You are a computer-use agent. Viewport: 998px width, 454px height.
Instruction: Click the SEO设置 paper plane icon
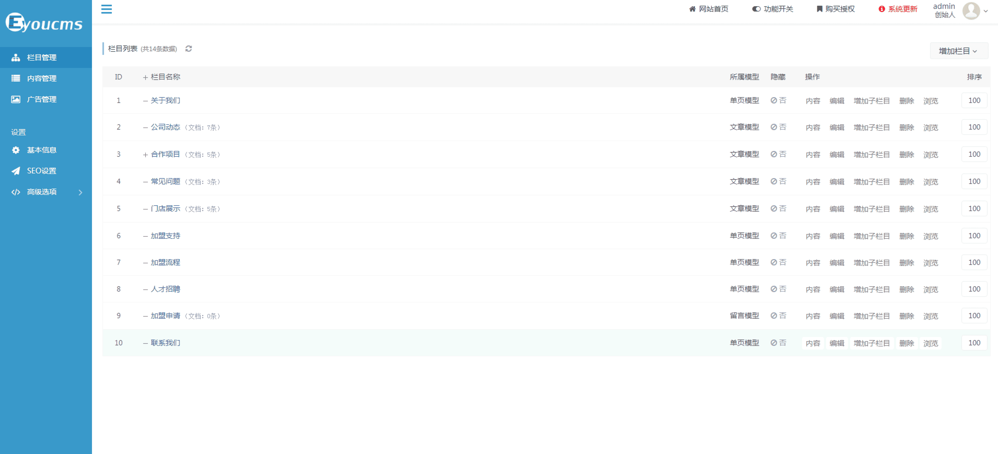[x=16, y=171]
